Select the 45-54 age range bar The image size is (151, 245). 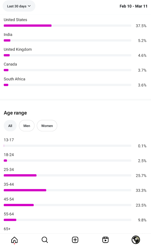(67, 205)
